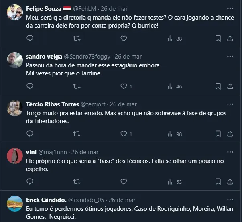Viewport: 242px width, 222px height.
Task: Open more options on sandro veiga's tweet
Action: 230,56
